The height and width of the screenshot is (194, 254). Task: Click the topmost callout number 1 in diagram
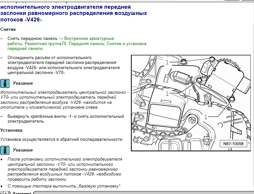[167, 62]
